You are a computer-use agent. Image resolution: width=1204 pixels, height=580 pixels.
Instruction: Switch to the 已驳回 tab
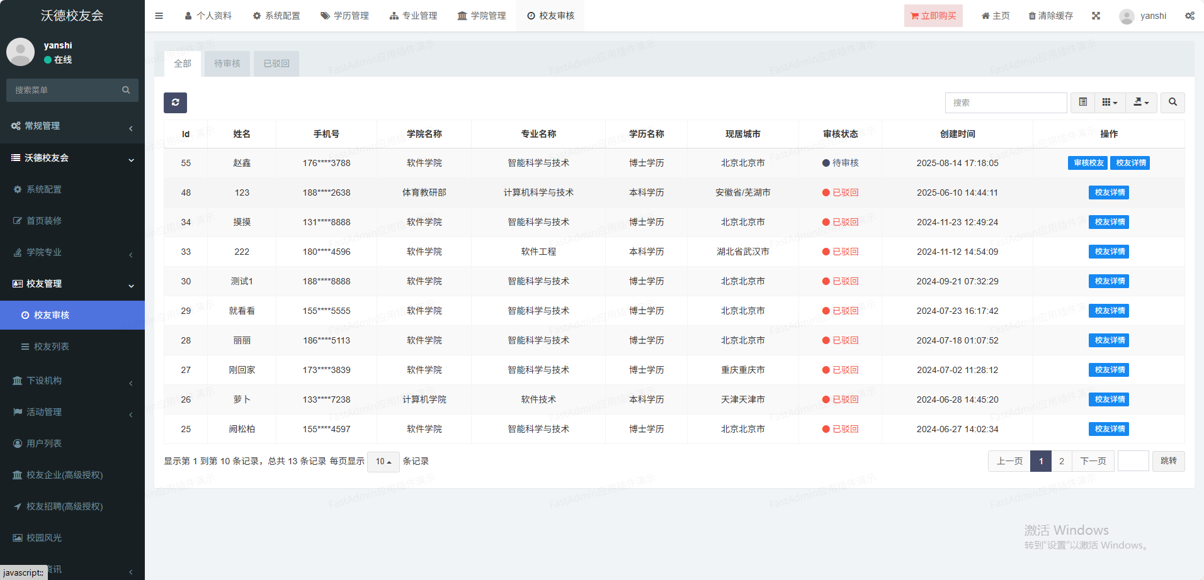coord(276,64)
